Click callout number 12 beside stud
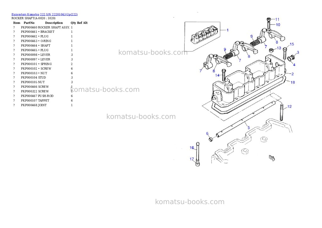The image size is (322, 228). pyautogui.click(x=289, y=107)
